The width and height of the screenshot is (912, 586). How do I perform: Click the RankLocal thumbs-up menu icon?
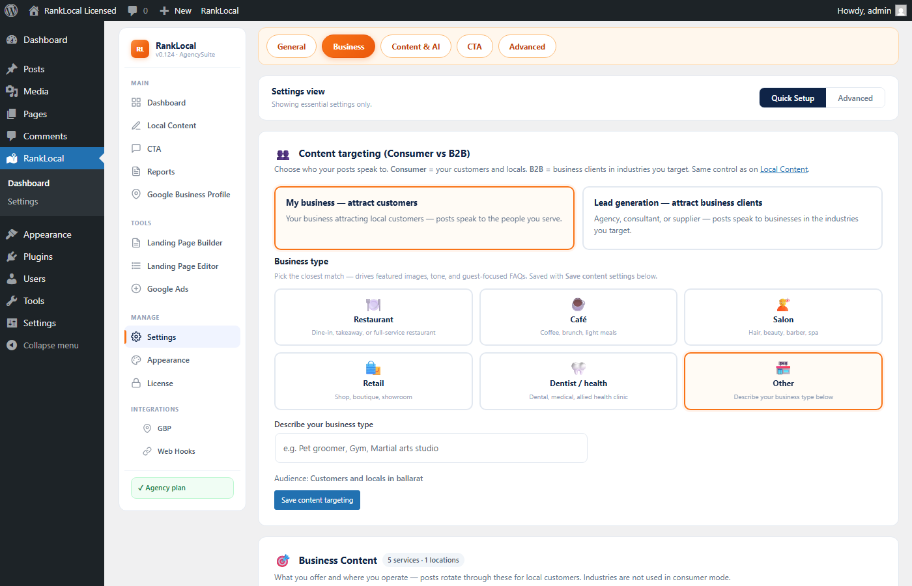coord(12,158)
